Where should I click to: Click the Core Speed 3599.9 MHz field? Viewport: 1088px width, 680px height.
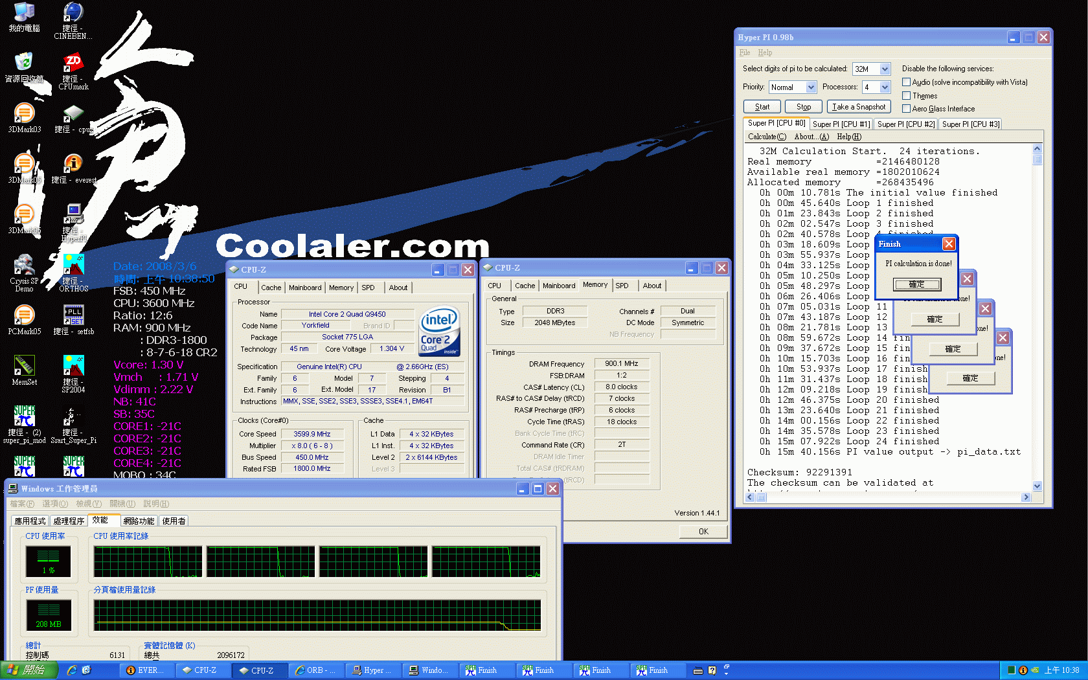312,434
